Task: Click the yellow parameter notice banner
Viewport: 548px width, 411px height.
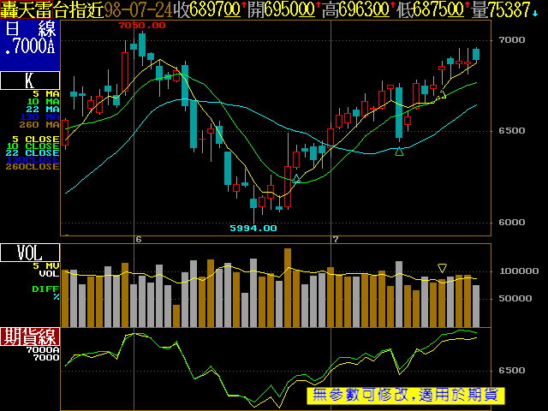Action: click(x=406, y=395)
